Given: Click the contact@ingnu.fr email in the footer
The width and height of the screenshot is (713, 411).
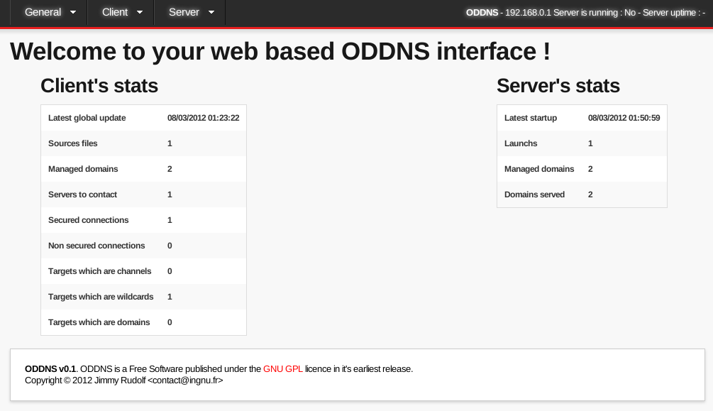Looking at the screenshot, I should (185, 380).
